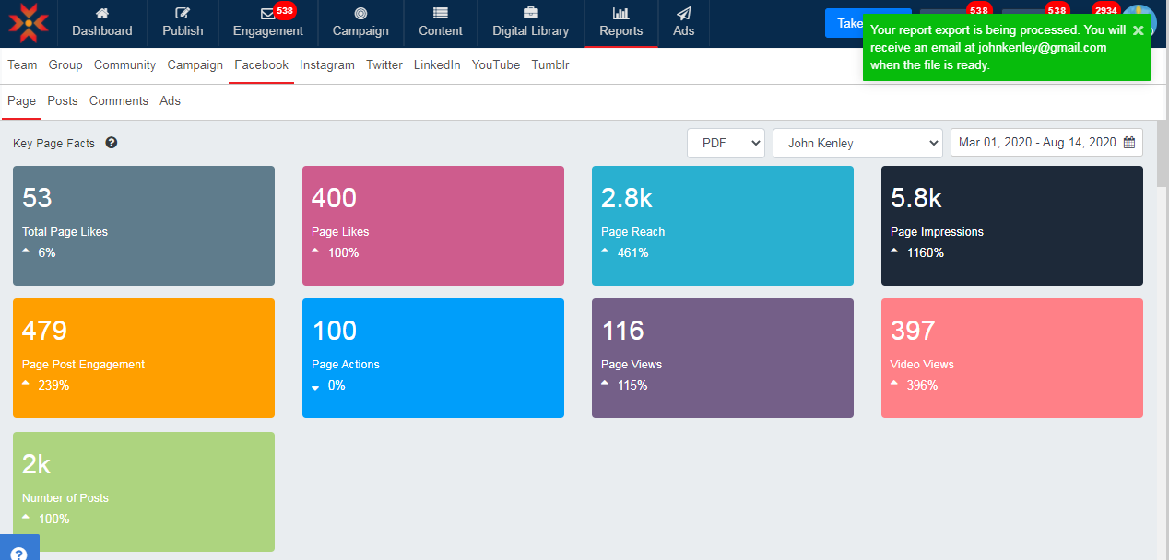Switch to the Instagram reports tab

pyautogui.click(x=327, y=65)
